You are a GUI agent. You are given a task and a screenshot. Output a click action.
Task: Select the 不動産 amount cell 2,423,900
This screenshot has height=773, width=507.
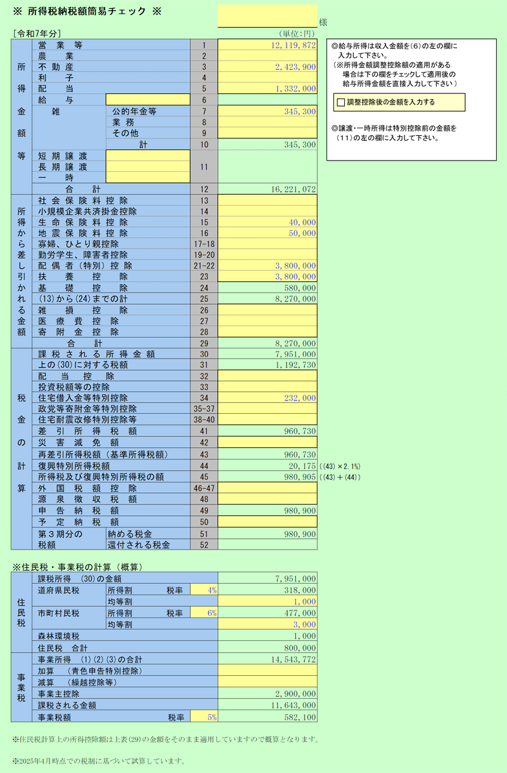(267, 67)
